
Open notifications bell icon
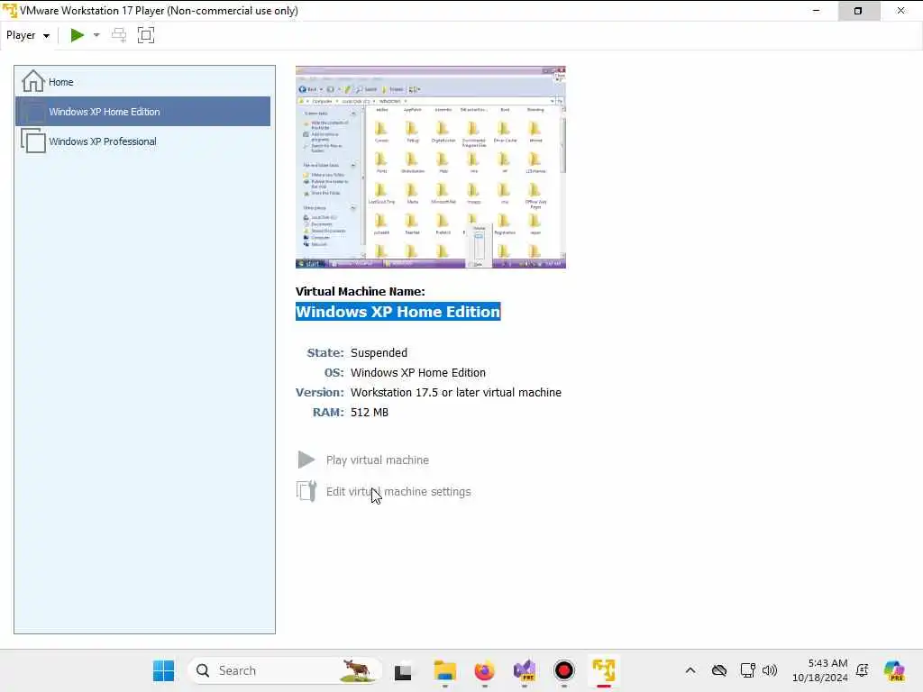(863, 670)
